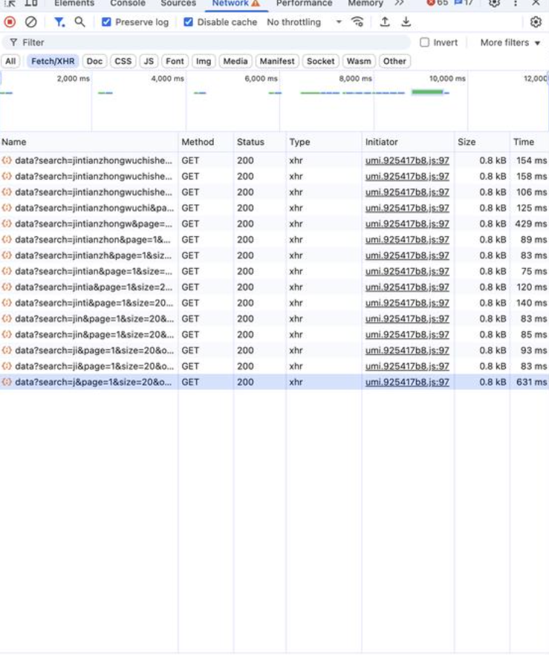This screenshot has width=549, height=655.
Task: Stop recording network log
Action: pos(10,22)
